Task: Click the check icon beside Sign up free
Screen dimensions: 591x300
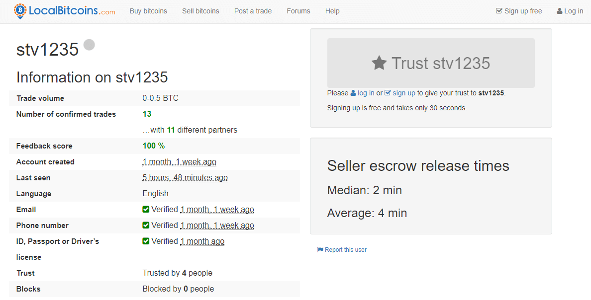Action: (x=499, y=11)
